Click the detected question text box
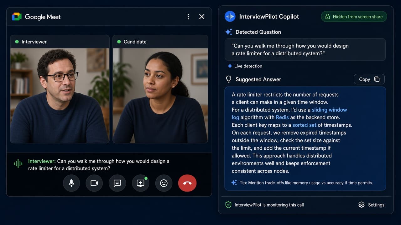 [x=305, y=50]
